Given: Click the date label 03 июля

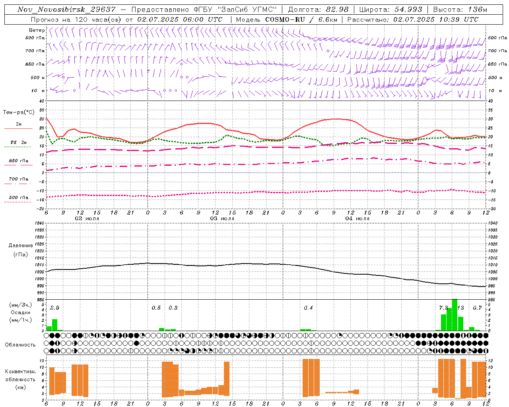Looking at the screenshot, I should click(222, 218).
